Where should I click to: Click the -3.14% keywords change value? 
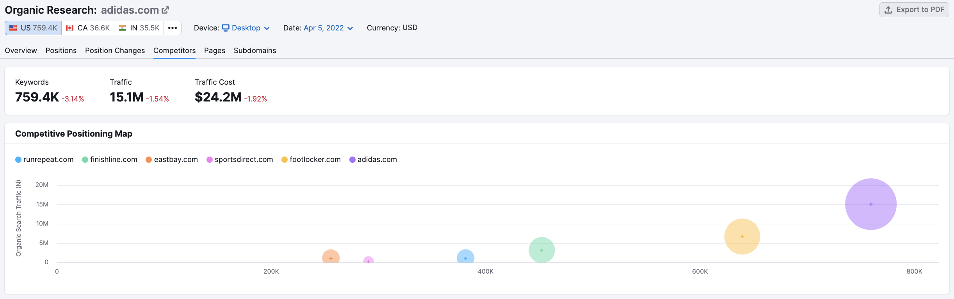[x=73, y=99]
